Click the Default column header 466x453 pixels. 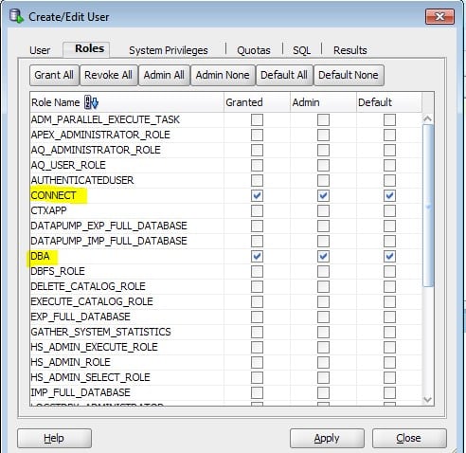(x=389, y=102)
